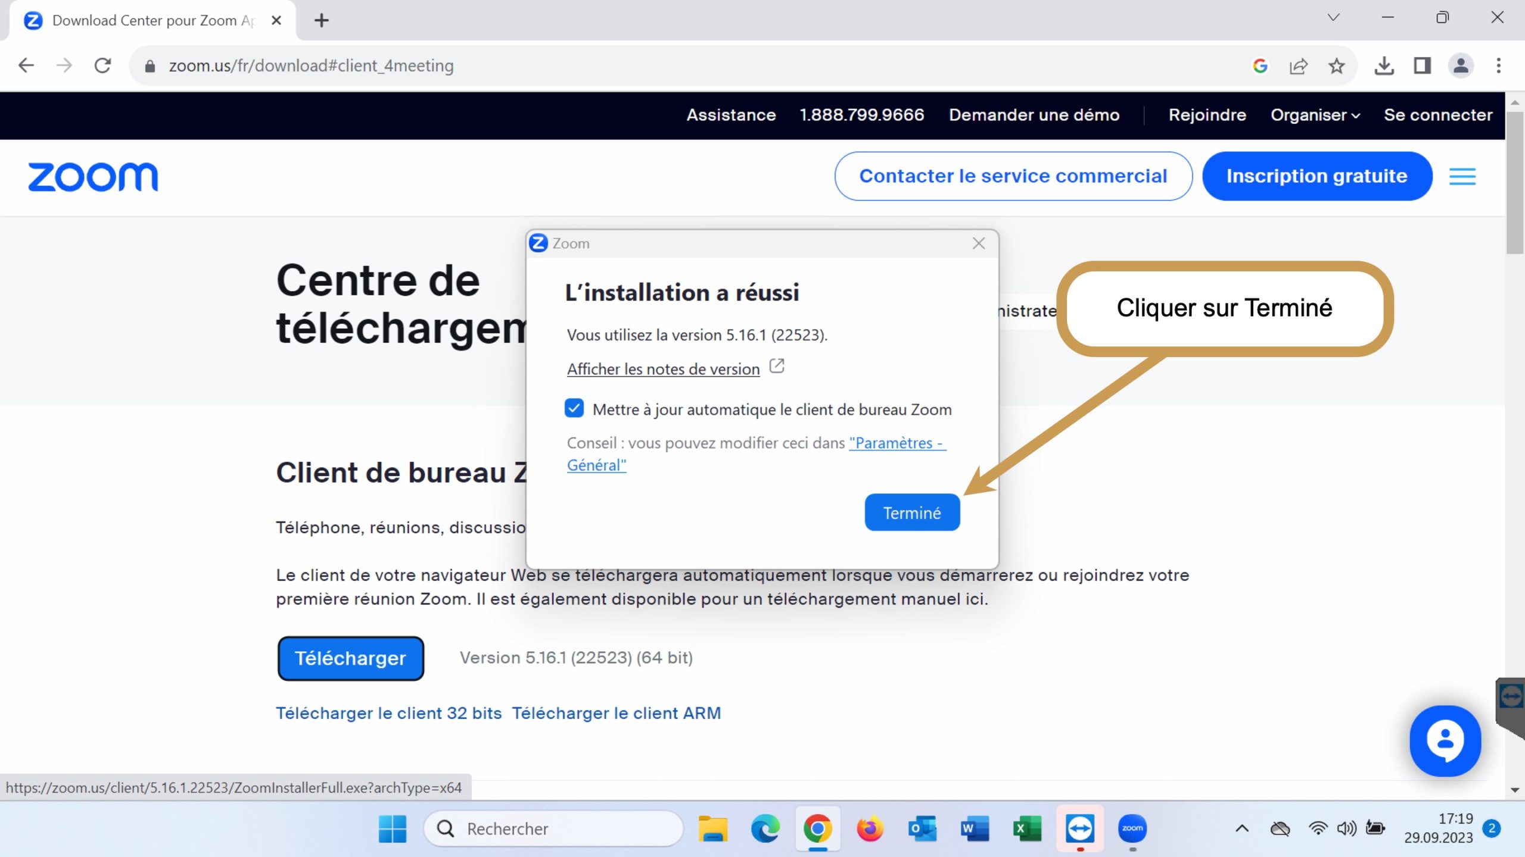1525x857 pixels.
Task: Expand the system tray hidden icons chevron
Action: (1242, 828)
